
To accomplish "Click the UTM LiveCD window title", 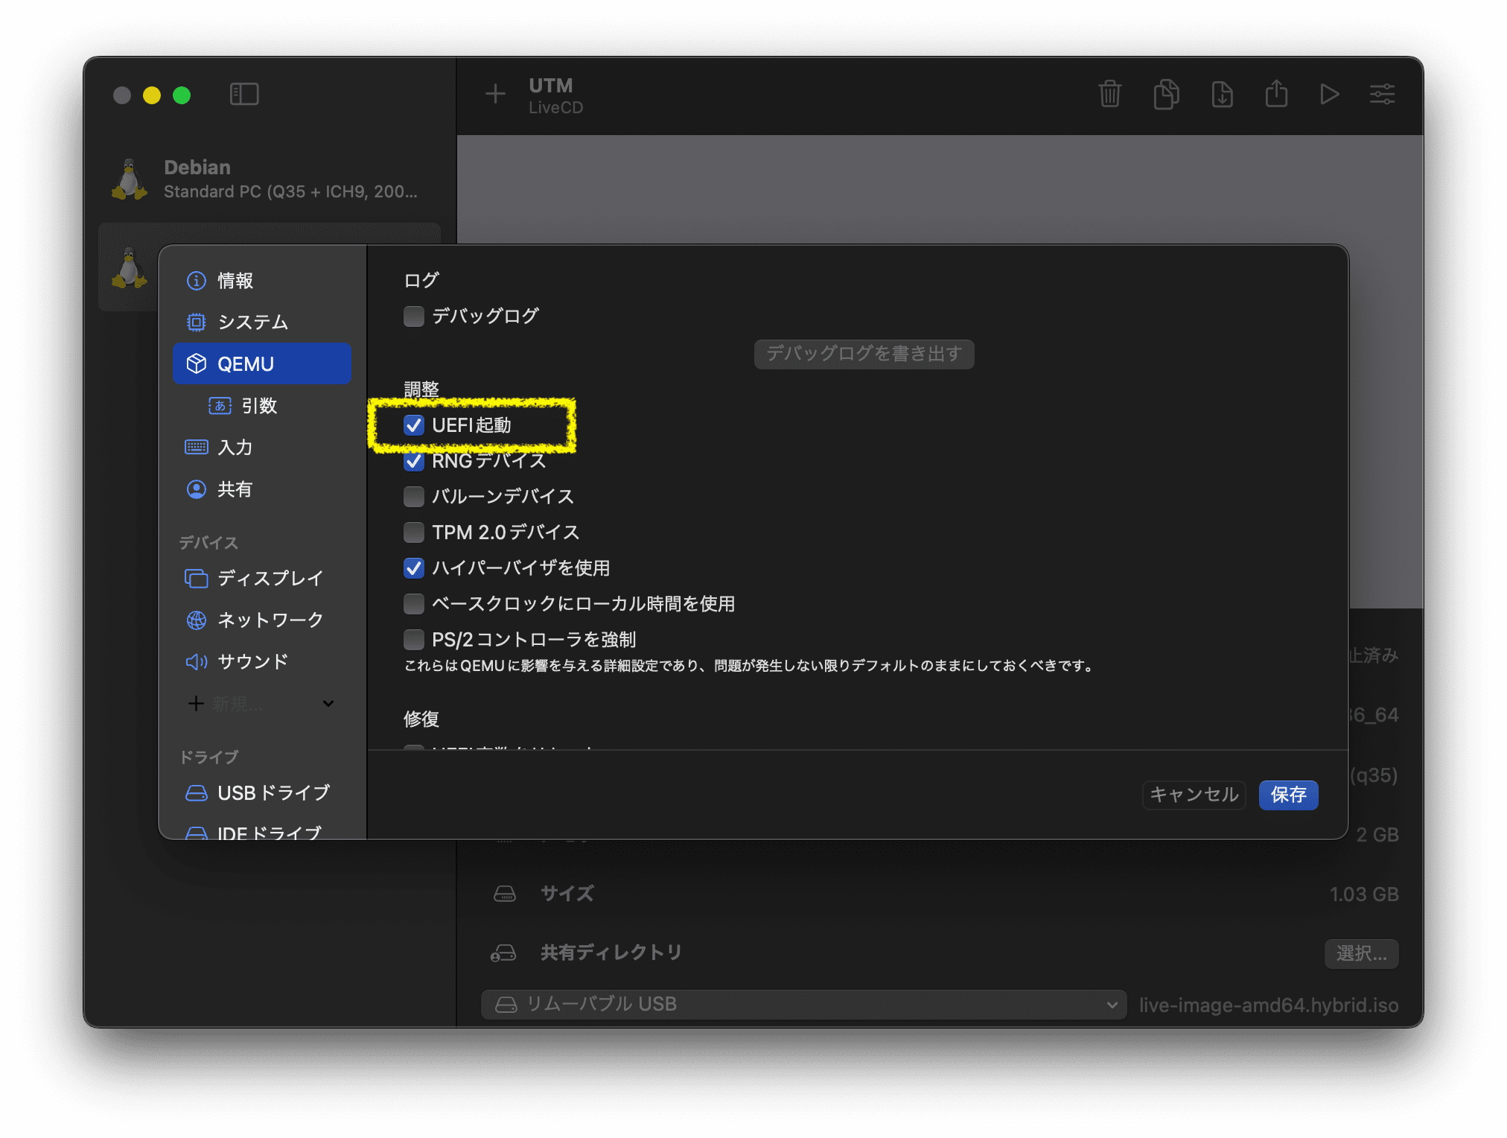I will (555, 95).
